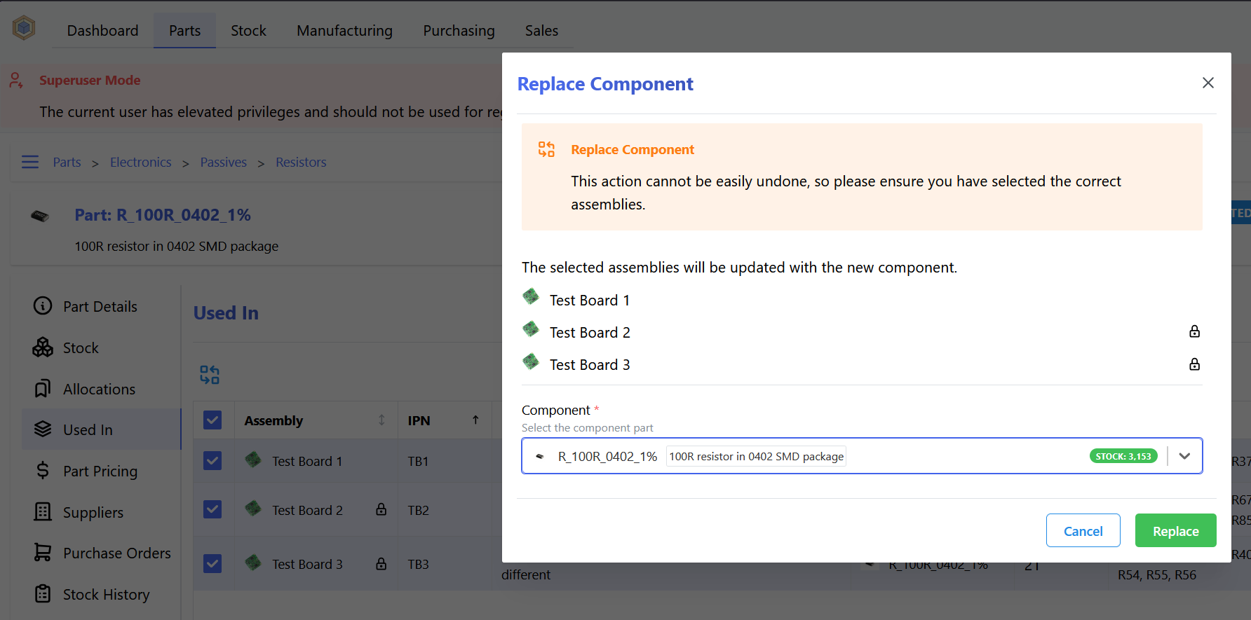
Task: Click the R_100R_0402_1% part thumbnail
Action: click(40, 216)
